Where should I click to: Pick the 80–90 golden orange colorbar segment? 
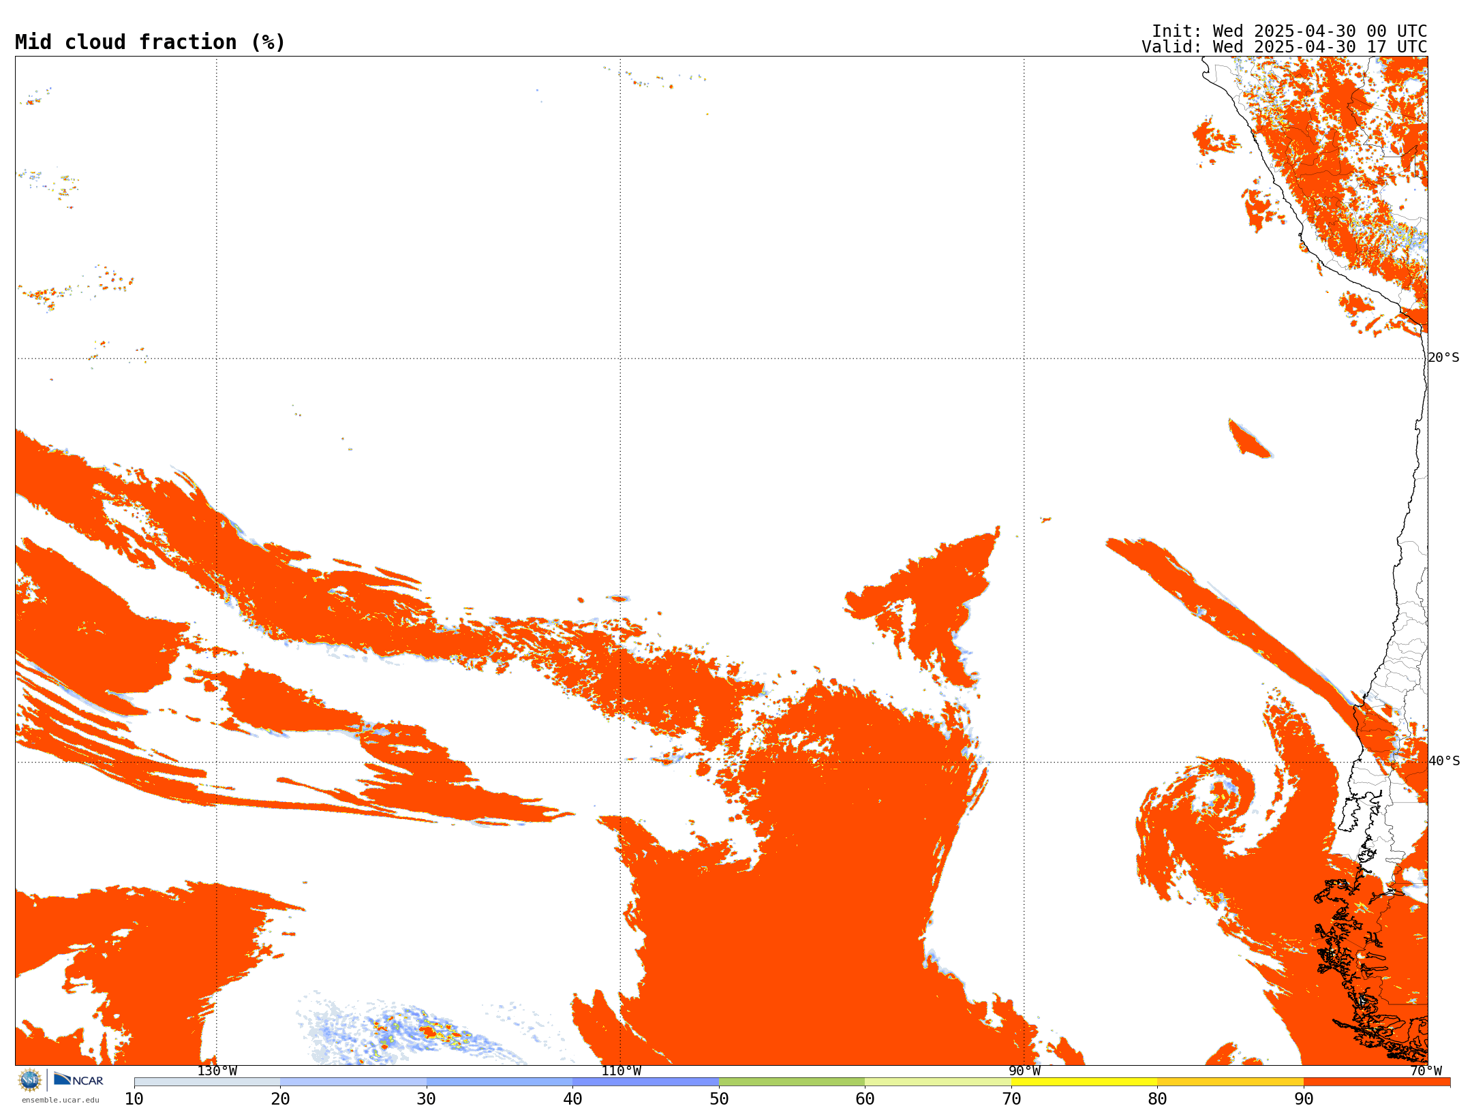[x=1230, y=1082]
